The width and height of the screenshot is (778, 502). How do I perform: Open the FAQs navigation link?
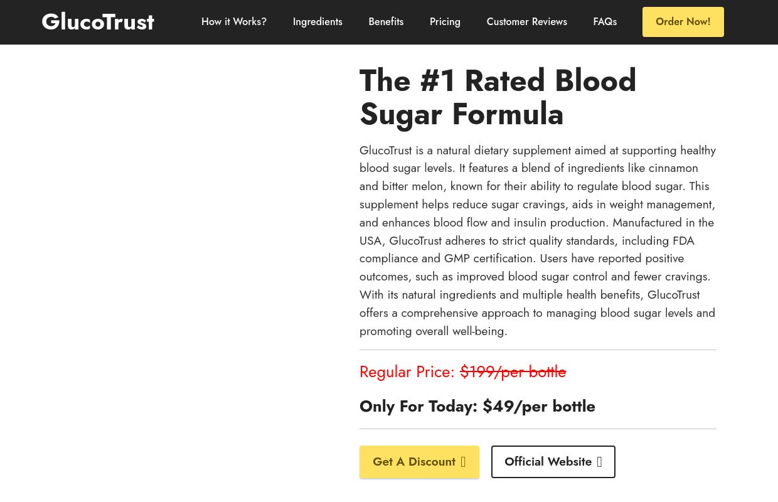coord(605,21)
